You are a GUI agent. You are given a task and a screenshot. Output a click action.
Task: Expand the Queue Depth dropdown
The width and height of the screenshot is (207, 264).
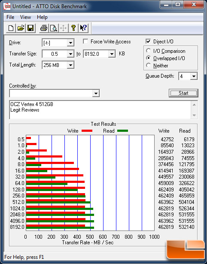coord(194,76)
